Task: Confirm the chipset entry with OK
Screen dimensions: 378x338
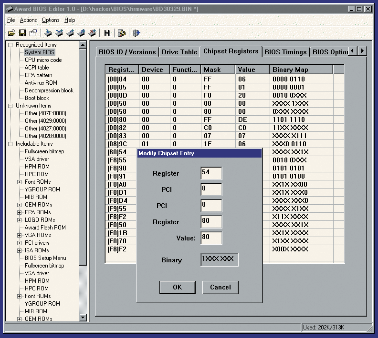Action: 178,287
